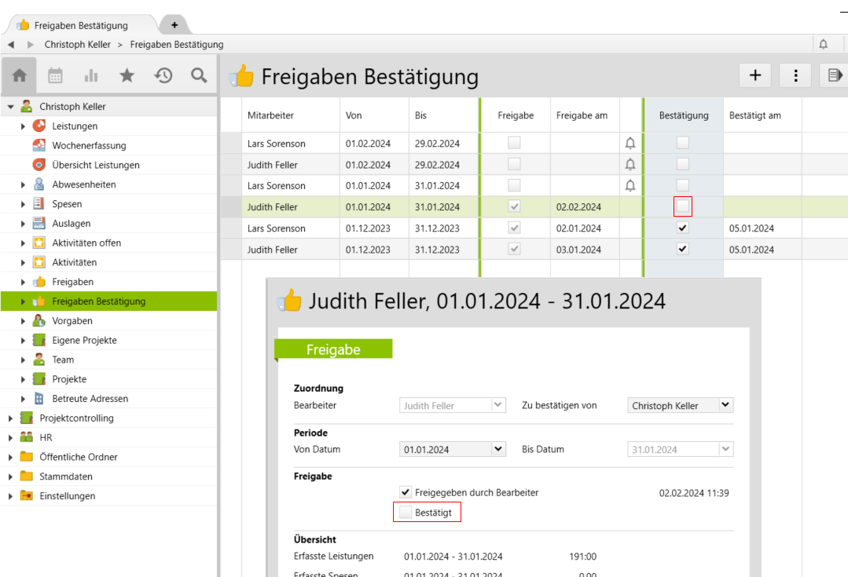
Task: Open favorites star icon in sidebar
Action: [x=127, y=75]
